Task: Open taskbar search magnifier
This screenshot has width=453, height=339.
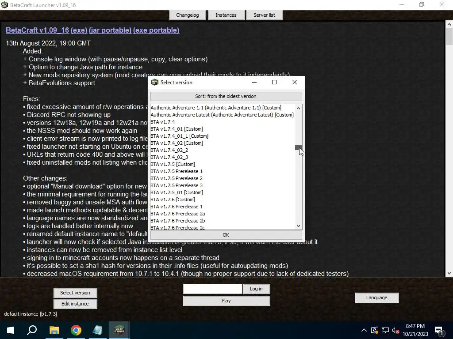Action: click(32, 330)
